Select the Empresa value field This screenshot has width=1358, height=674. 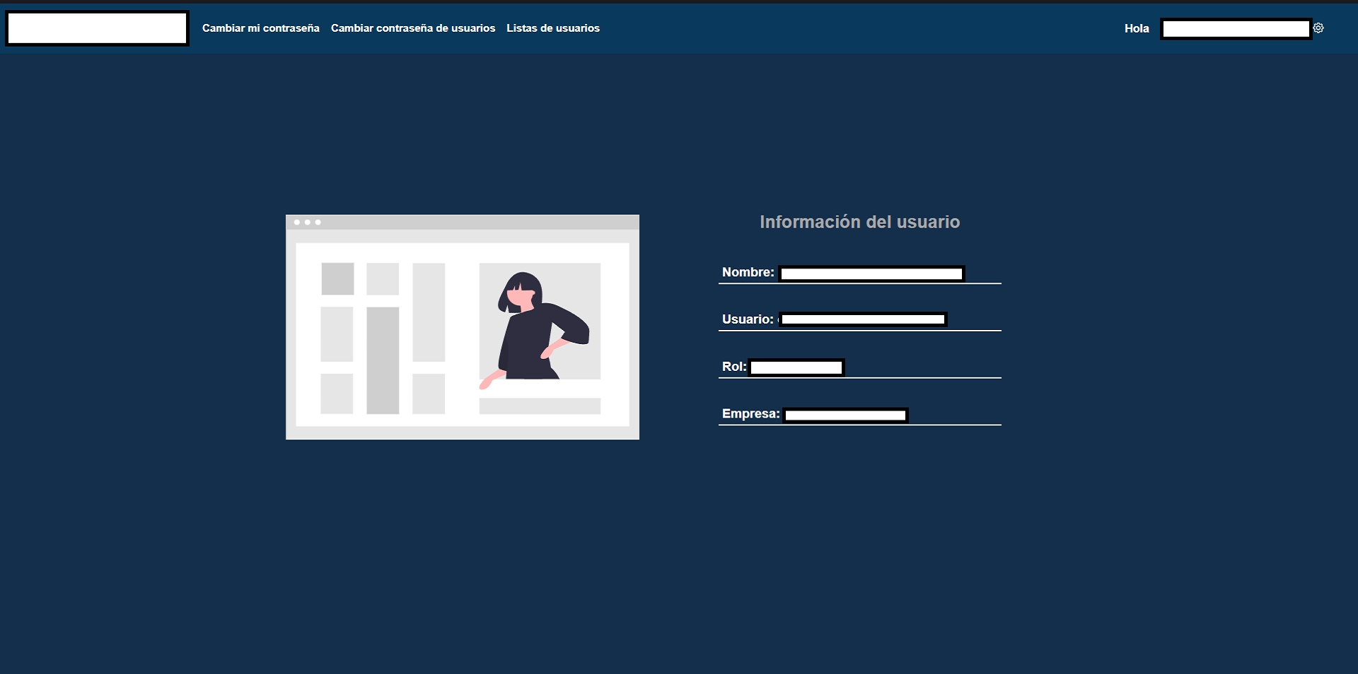click(x=845, y=415)
